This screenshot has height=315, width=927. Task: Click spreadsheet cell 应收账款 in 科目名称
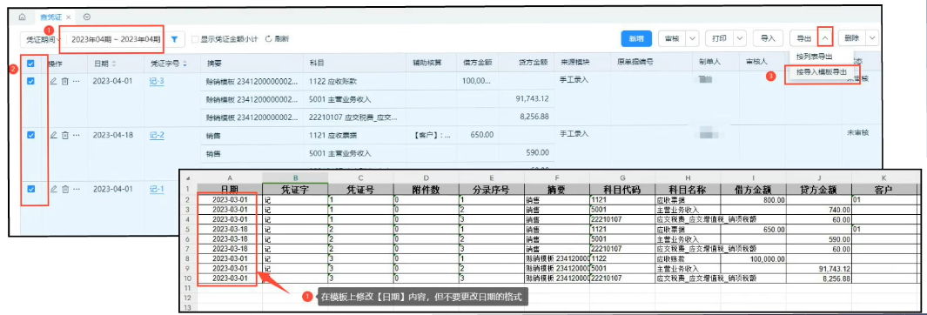click(x=688, y=258)
